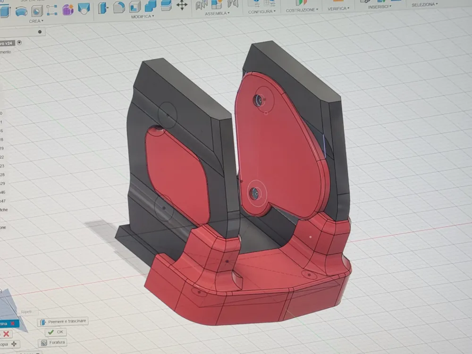The image size is (472, 354).
Task: Click the purple Create Form icon
Action: pyautogui.click(x=68, y=9)
